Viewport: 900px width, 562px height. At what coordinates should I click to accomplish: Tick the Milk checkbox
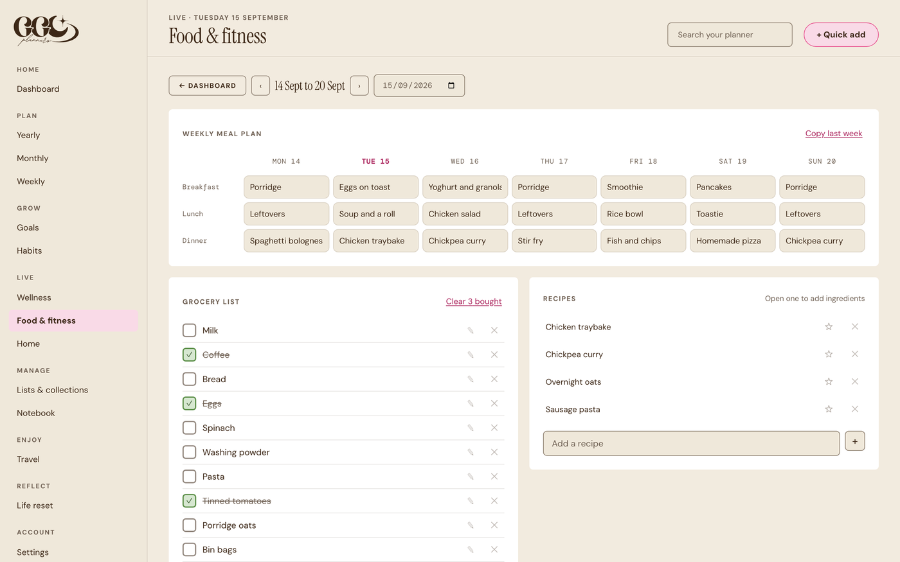click(190, 330)
